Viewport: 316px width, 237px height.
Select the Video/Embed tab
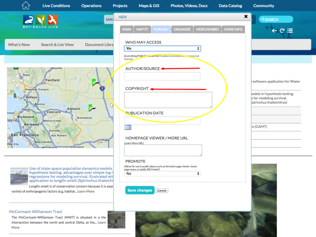(x=207, y=29)
